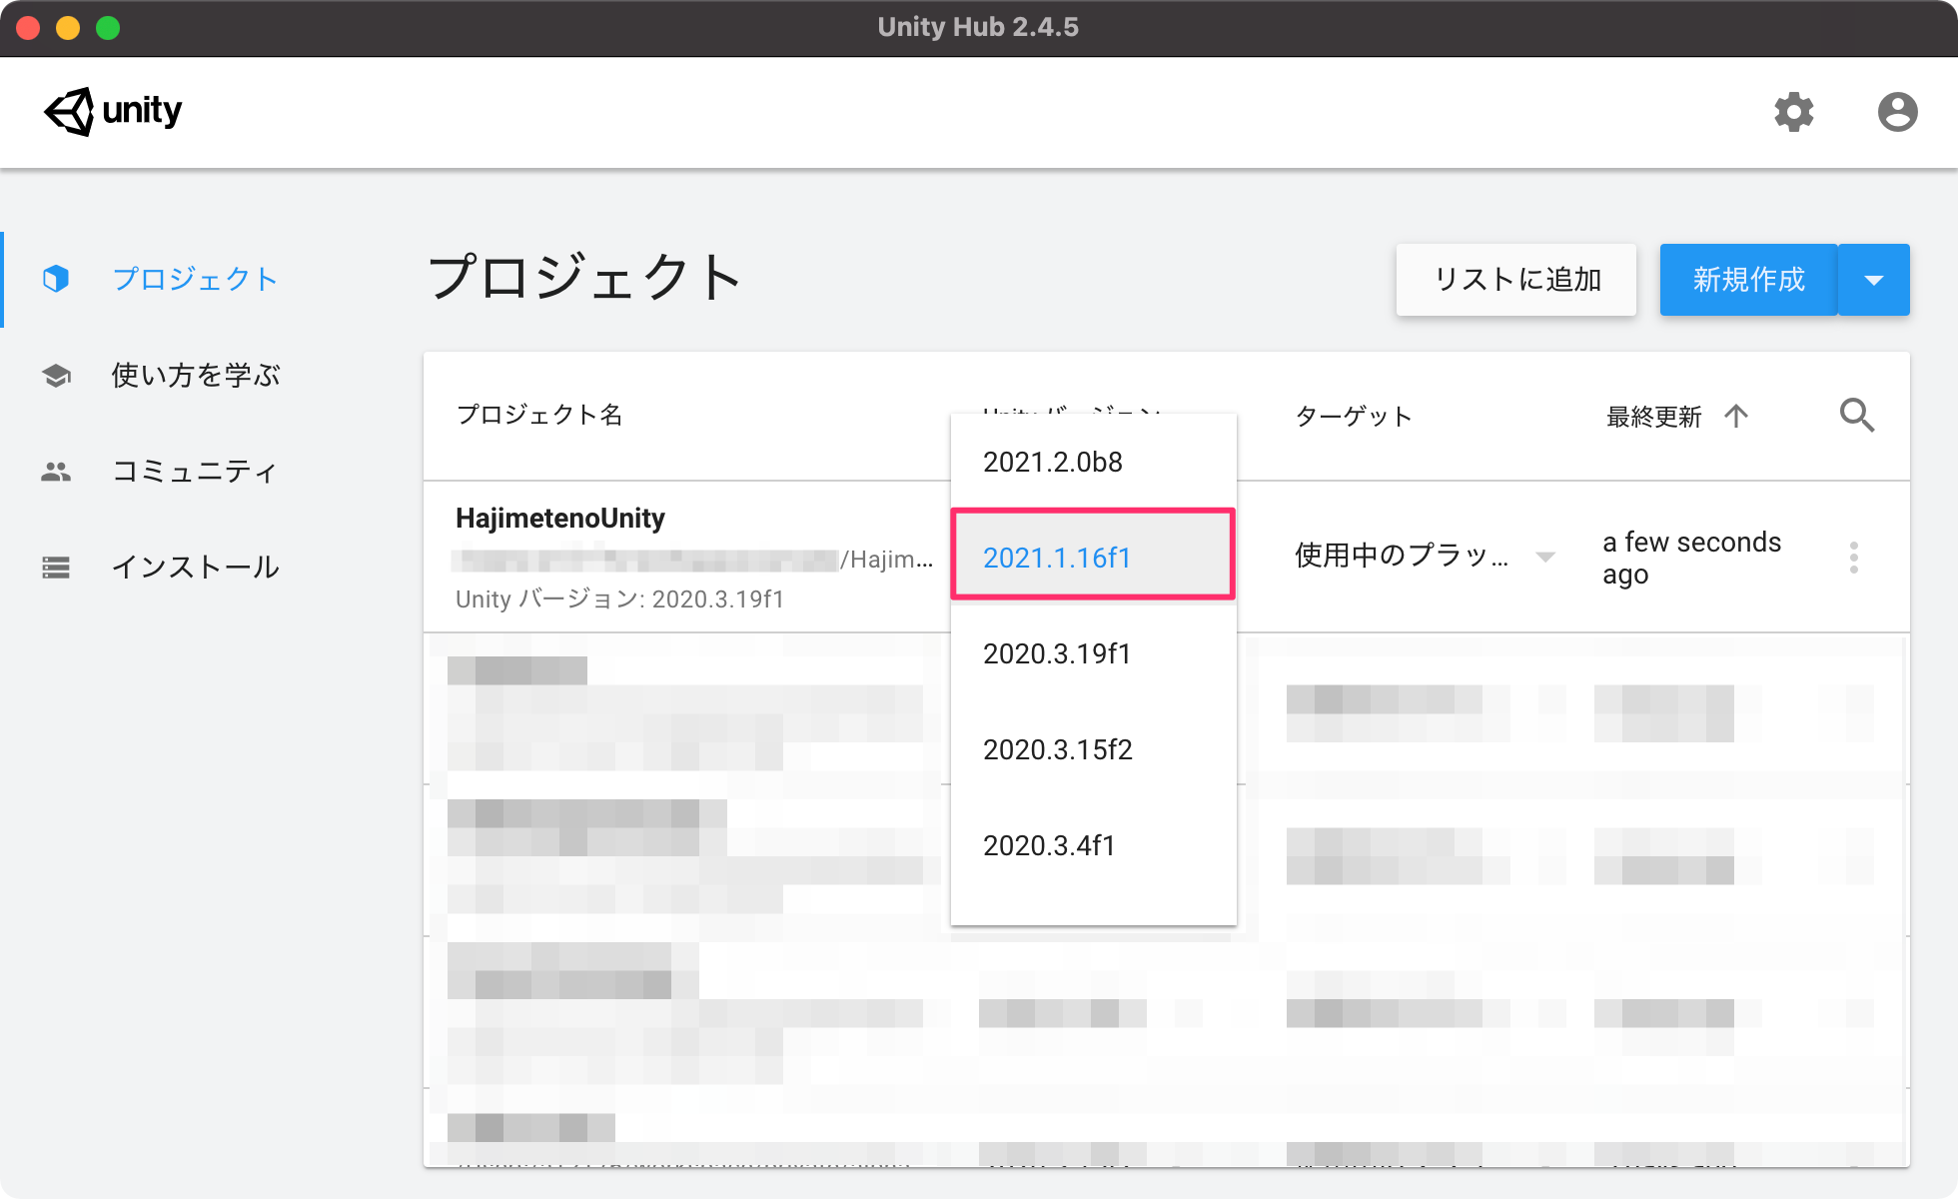The image size is (1958, 1199).
Task: Choose version 2021.2.0b8 from dropdown
Action: click(x=1094, y=462)
